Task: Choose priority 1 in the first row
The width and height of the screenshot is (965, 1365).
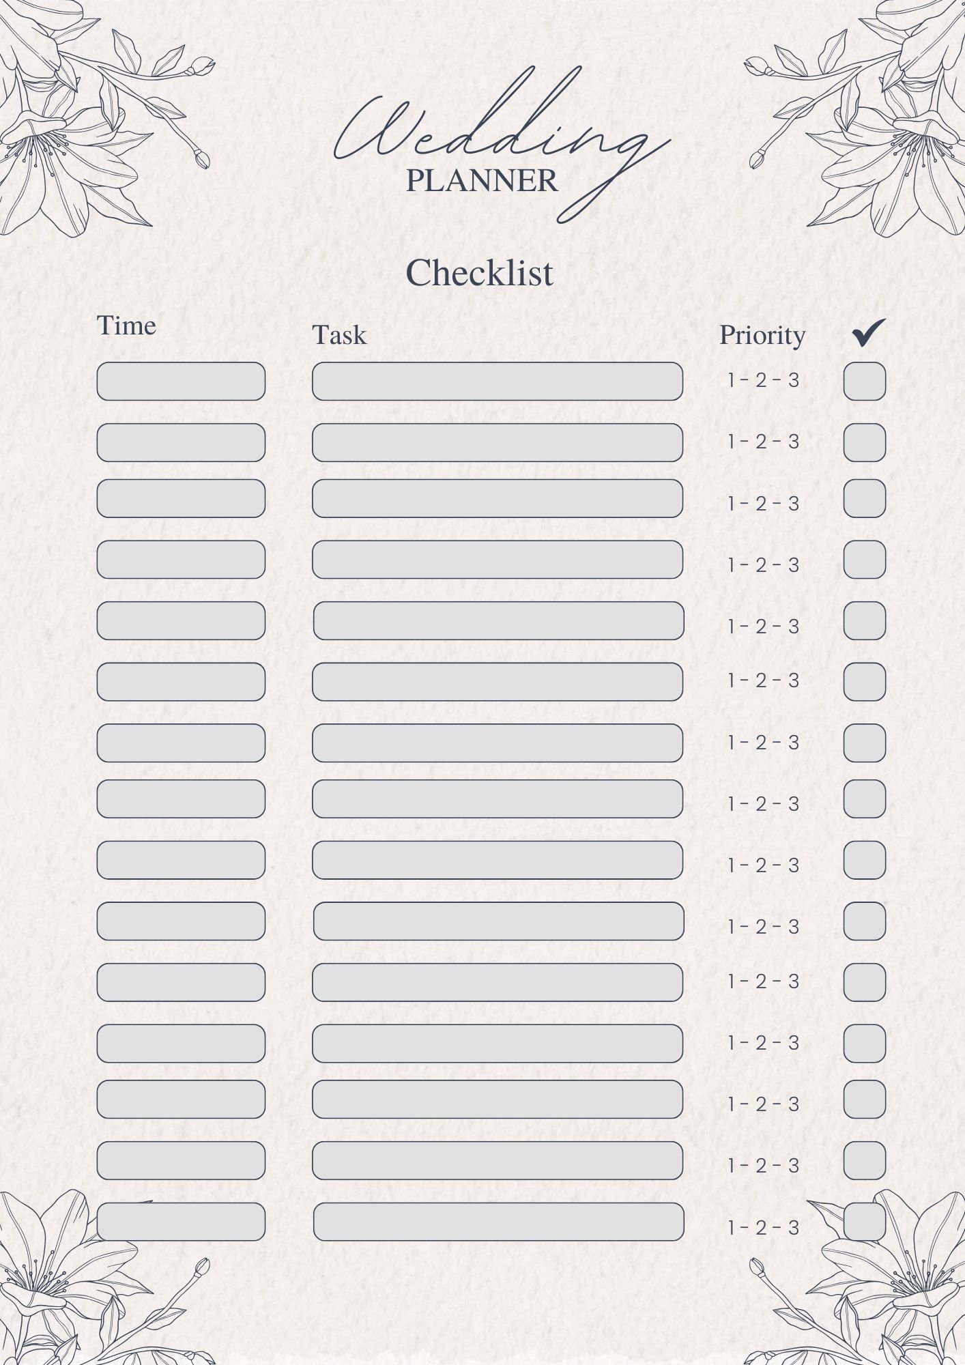Action: pyautogui.click(x=732, y=381)
